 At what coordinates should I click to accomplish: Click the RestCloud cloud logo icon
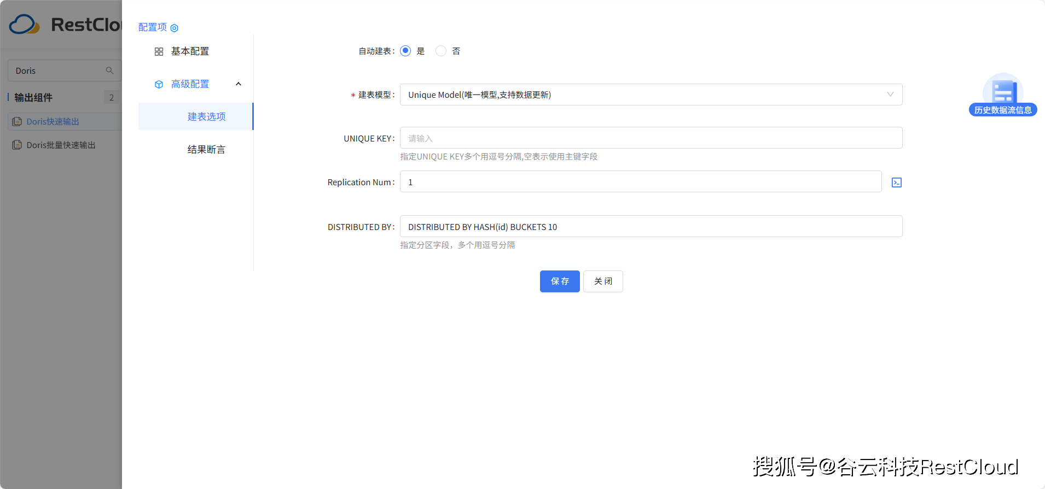click(x=24, y=25)
